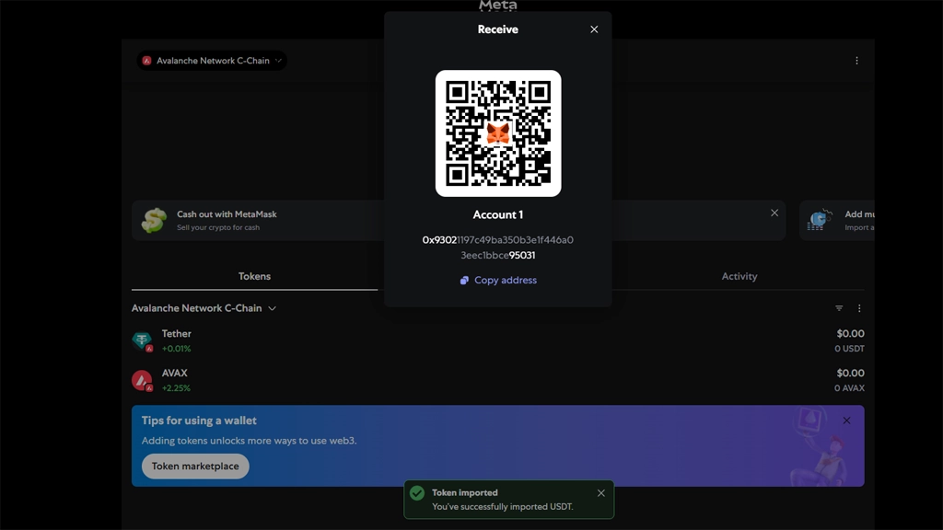943x530 pixels.
Task: Click the copy icon beside Copy address
Action: pyautogui.click(x=464, y=281)
